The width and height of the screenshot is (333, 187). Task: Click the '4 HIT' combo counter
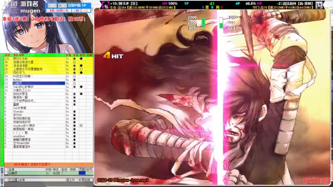(113, 56)
